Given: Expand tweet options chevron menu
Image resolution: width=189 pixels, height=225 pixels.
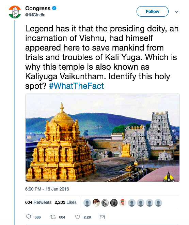Looking at the screenshot, I should pos(177,12).
